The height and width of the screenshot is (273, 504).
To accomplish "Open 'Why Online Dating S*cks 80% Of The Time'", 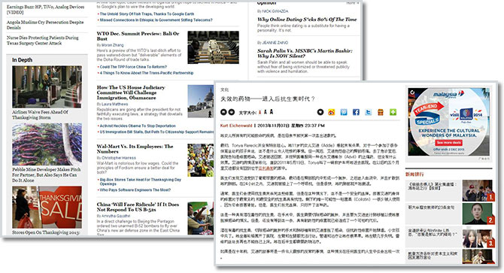I will click(307, 20).
